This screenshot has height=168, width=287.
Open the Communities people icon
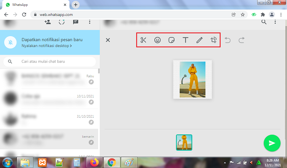point(48,22)
